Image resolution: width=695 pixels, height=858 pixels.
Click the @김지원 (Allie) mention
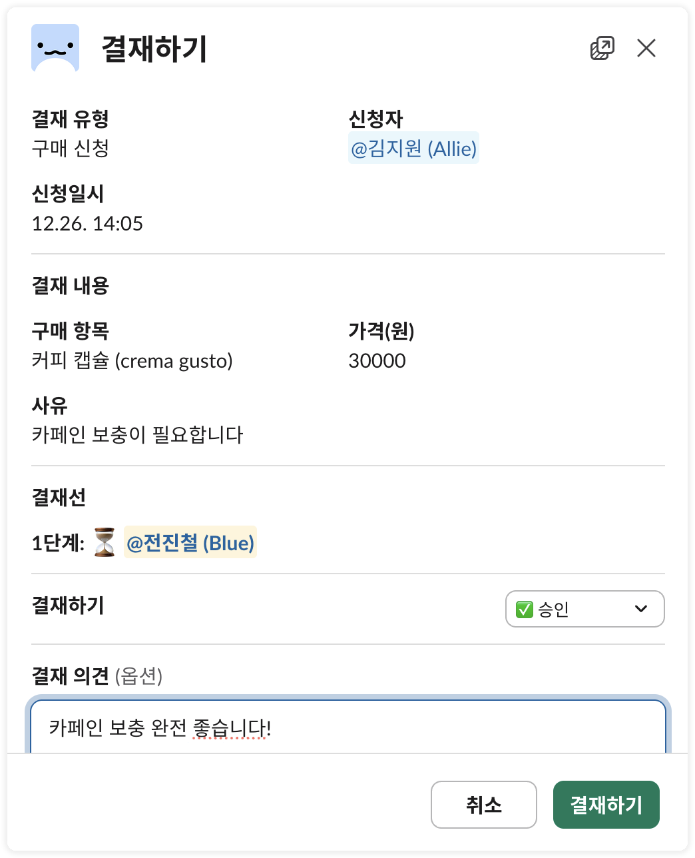[413, 148]
